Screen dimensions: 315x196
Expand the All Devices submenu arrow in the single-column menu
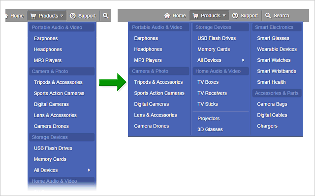coord(89,170)
